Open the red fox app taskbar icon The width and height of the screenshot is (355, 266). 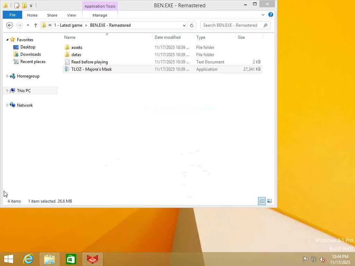pos(93,259)
